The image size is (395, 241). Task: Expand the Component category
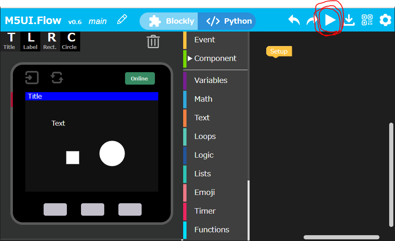coord(215,58)
